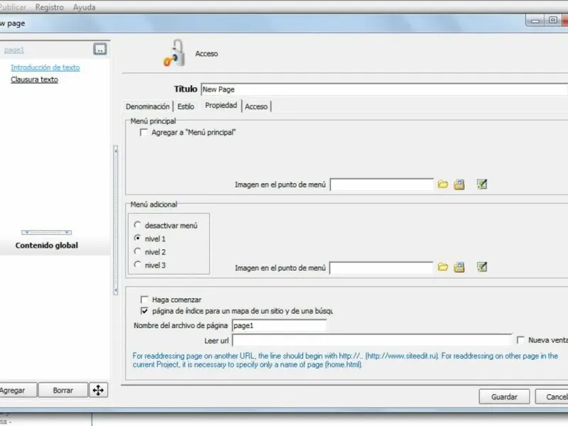This screenshot has height=426, width=568.
Task: Choose nivel 2 radio option
Action: pyautogui.click(x=137, y=251)
